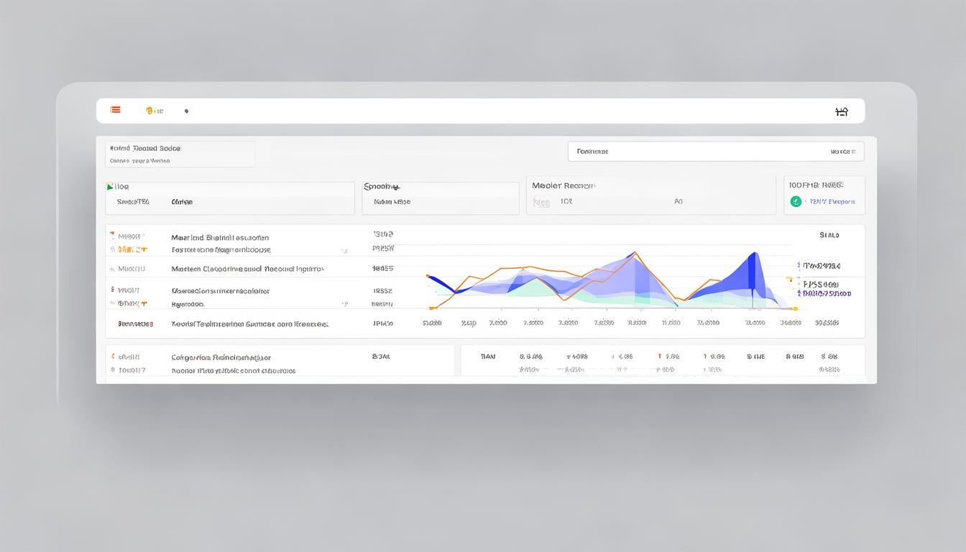Click the tallest blue peak in the chart
966x552 pixels.
[753, 254]
